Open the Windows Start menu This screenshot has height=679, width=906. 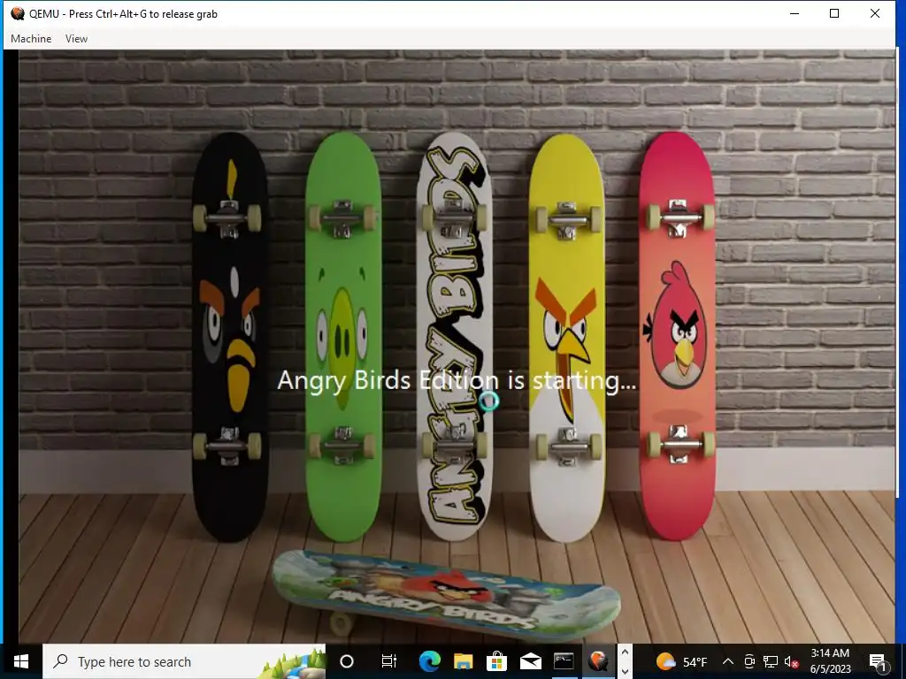(x=21, y=661)
